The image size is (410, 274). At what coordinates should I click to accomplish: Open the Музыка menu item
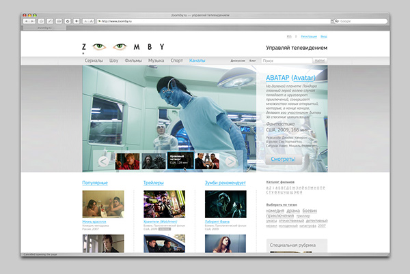click(x=156, y=61)
